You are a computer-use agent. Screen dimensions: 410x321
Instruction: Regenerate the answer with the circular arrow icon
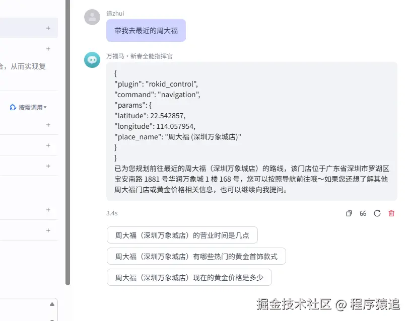pyautogui.click(x=377, y=213)
